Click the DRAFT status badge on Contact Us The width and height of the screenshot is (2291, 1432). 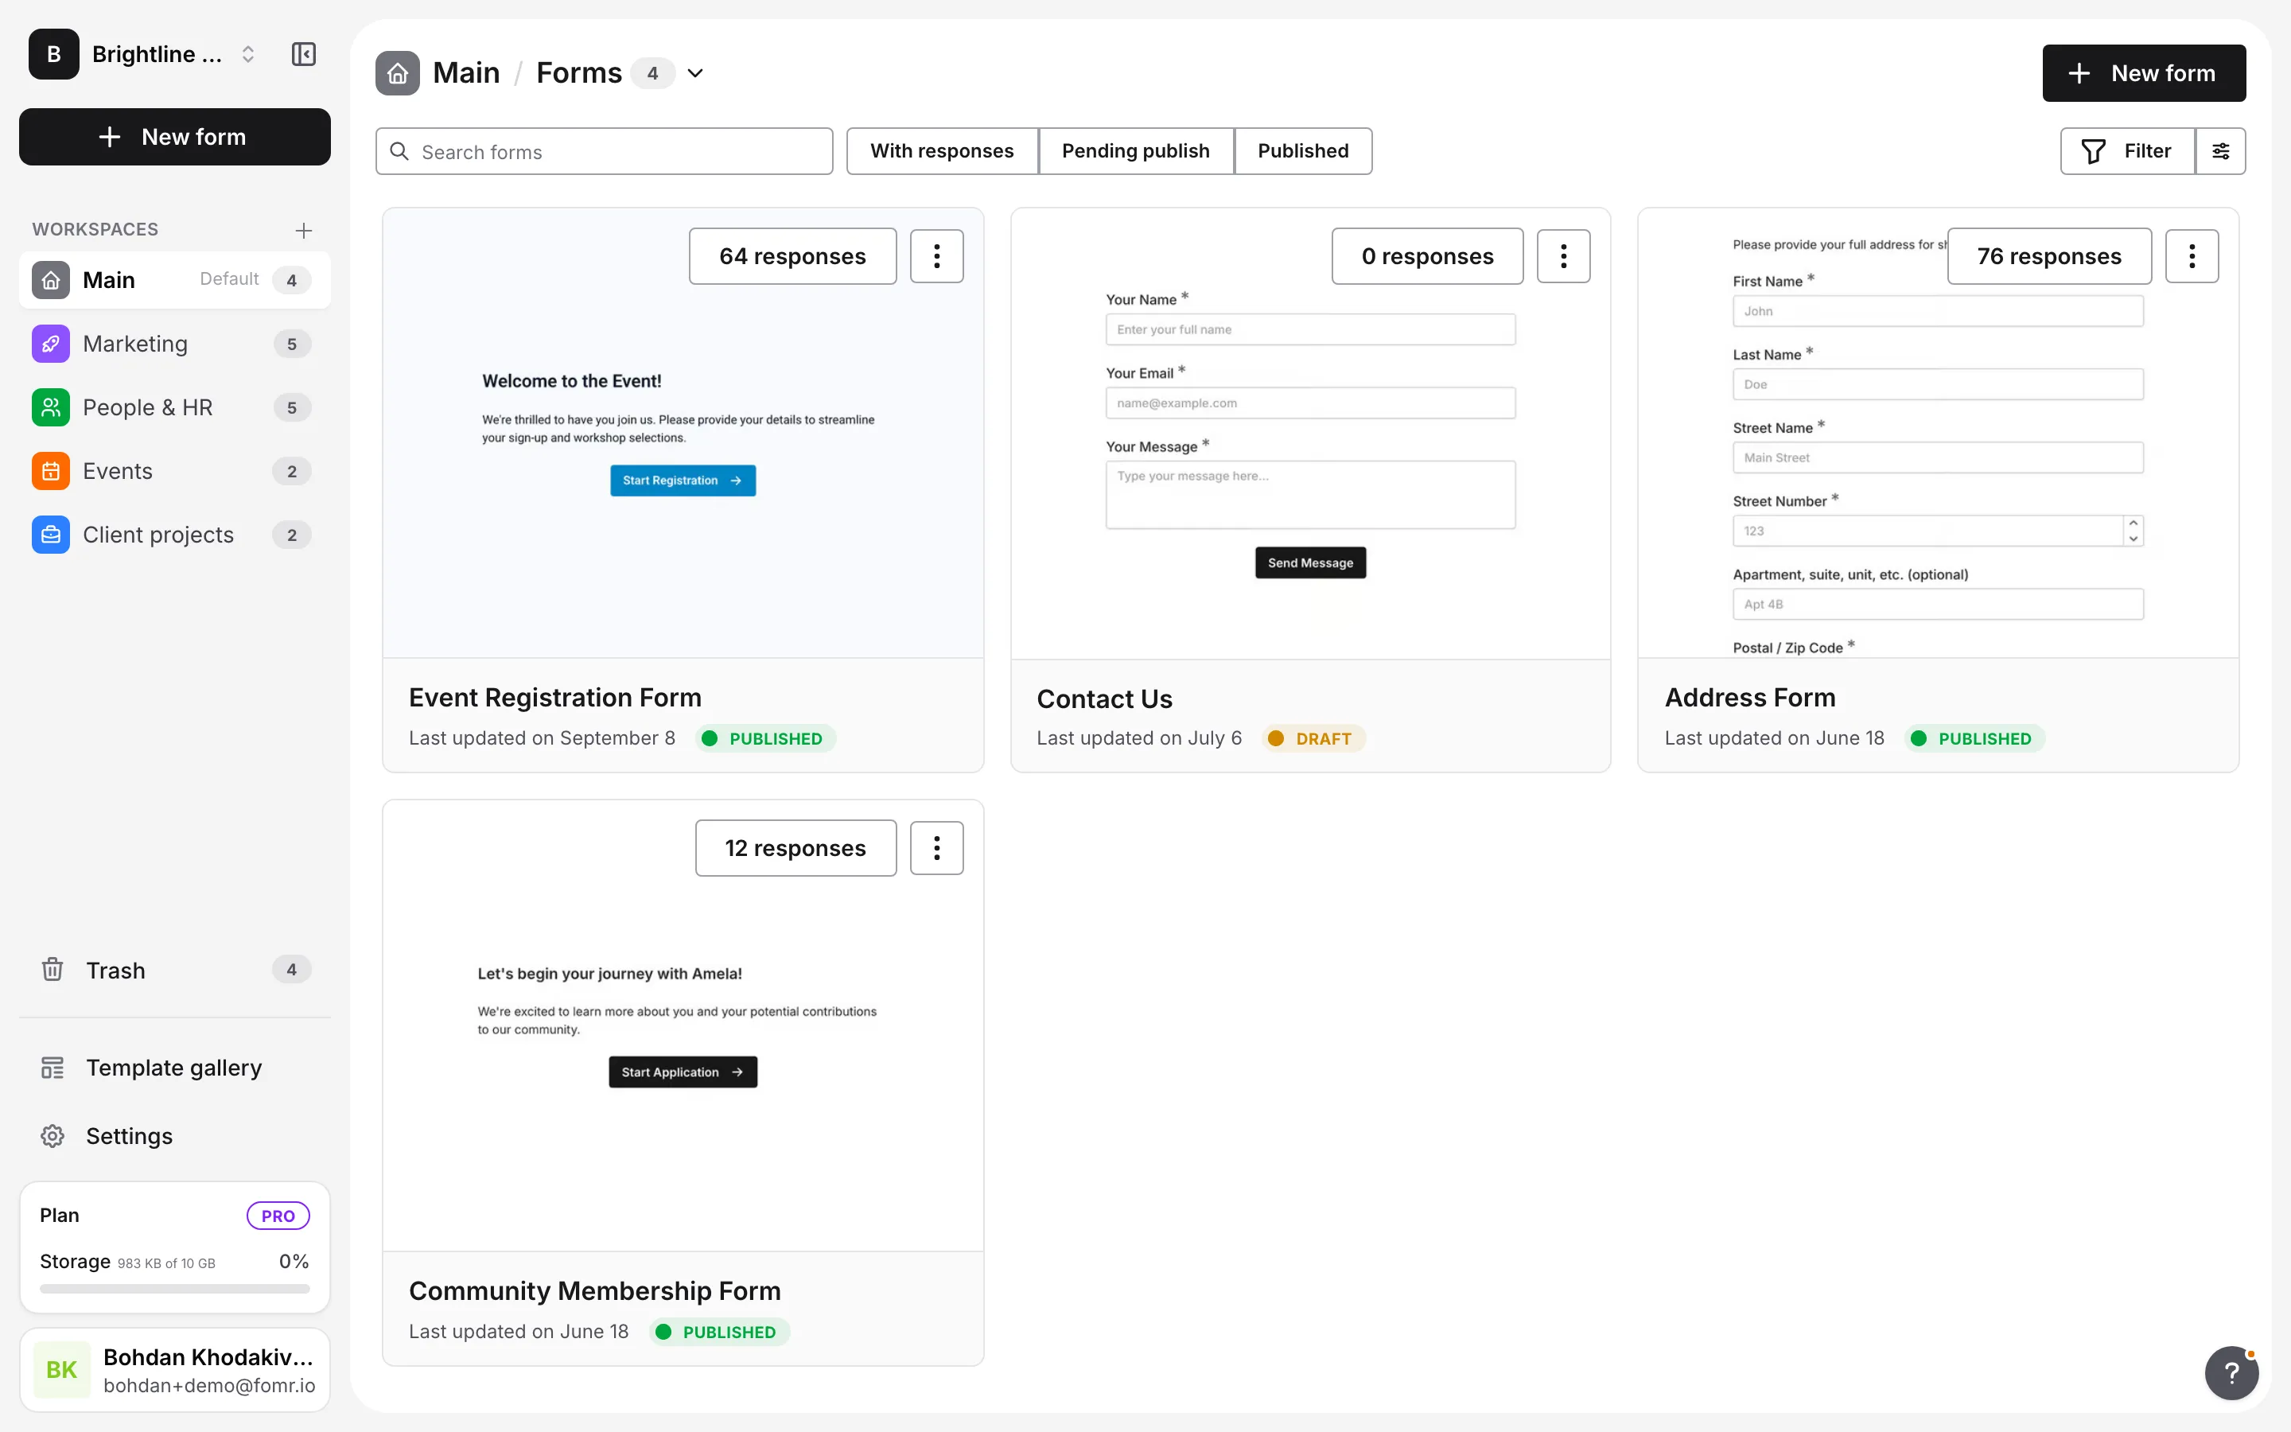[1313, 739]
